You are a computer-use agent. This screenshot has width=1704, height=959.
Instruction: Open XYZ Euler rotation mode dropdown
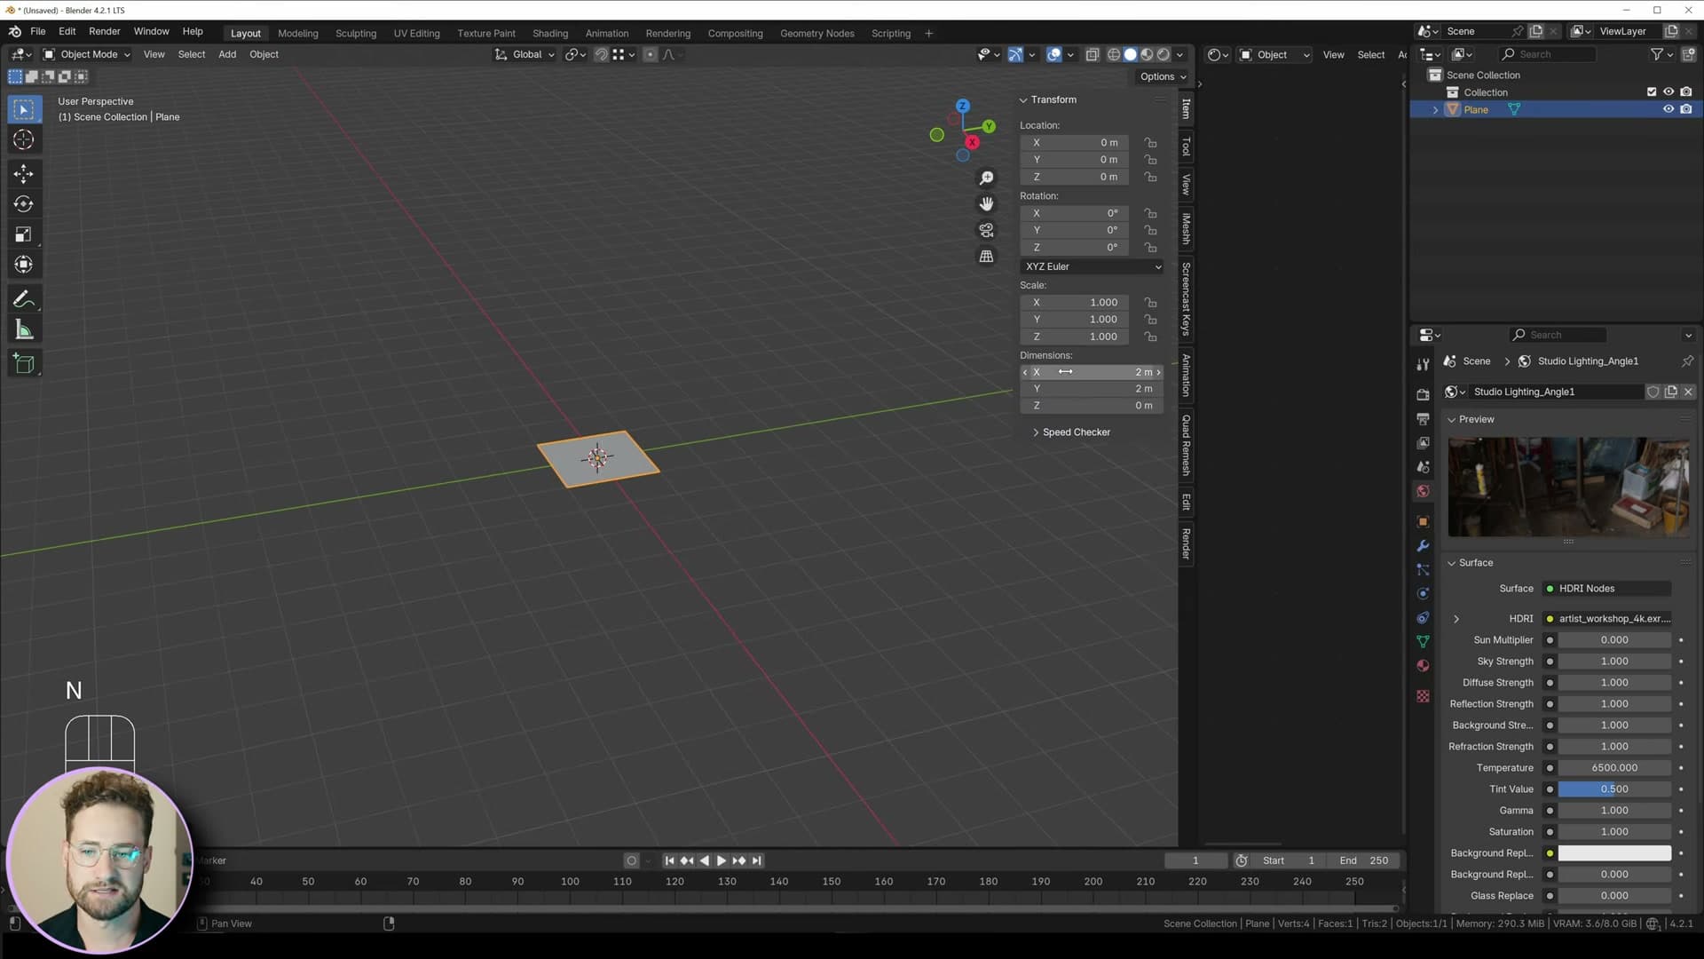click(x=1093, y=266)
